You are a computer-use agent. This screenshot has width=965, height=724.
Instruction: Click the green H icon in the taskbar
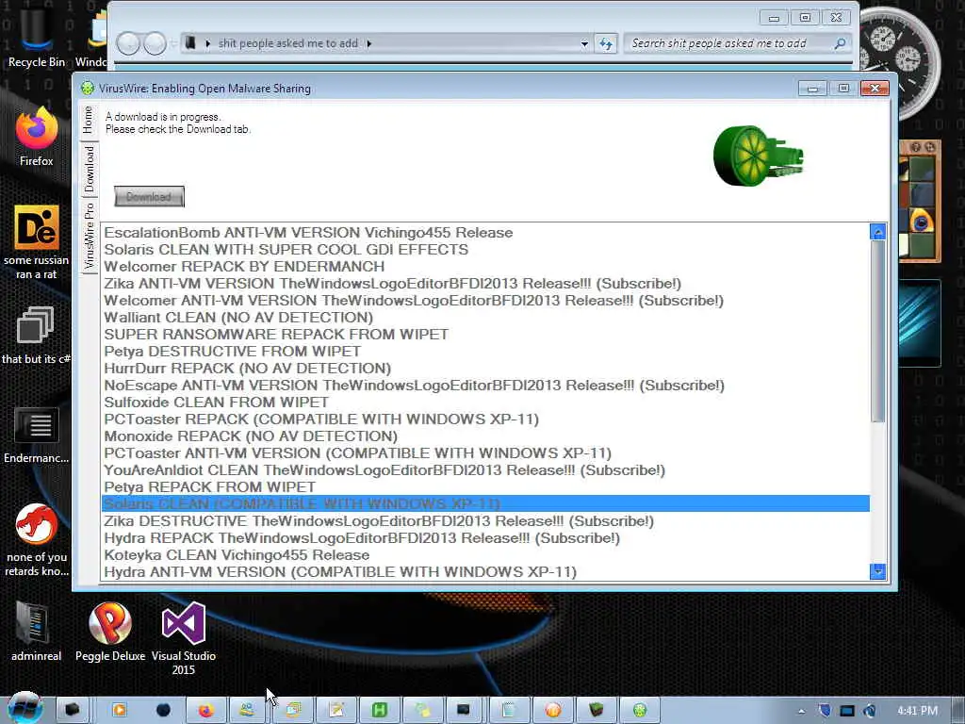tap(379, 711)
